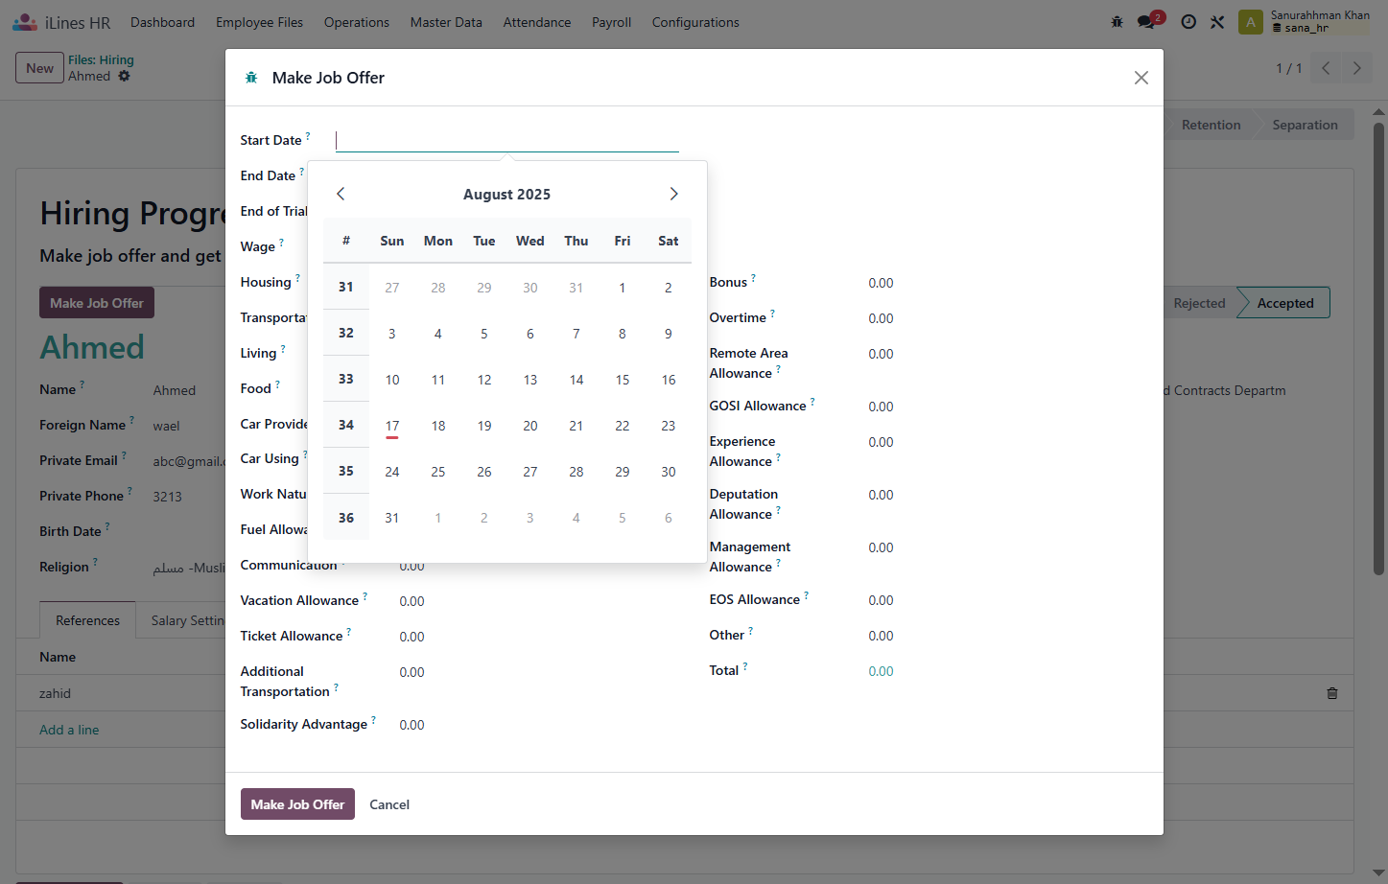This screenshot has width=1388, height=884.
Task: Select the Separation stage
Action: coord(1305,125)
